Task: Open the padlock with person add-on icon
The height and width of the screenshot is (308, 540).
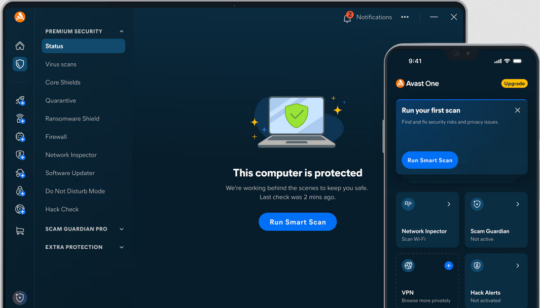Action: (20, 191)
